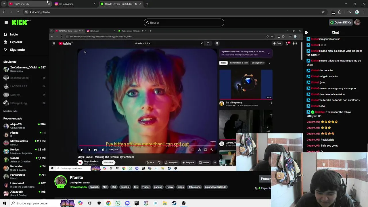Close the Instagram browser tab
This screenshot has height=207, width=368.
95,4
